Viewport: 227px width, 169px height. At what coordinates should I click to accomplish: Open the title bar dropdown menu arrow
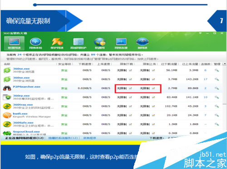200,33
